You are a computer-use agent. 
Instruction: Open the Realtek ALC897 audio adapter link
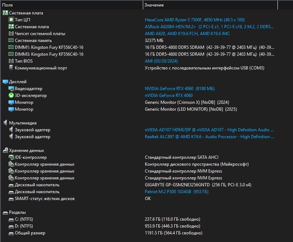[x=209, y=137]
